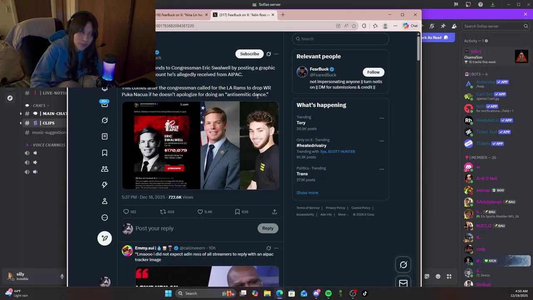Viewport: 533px width, 300px height.
Task: Open the MAIN-CHAT Discord channel
Action: tap(45, 114)
